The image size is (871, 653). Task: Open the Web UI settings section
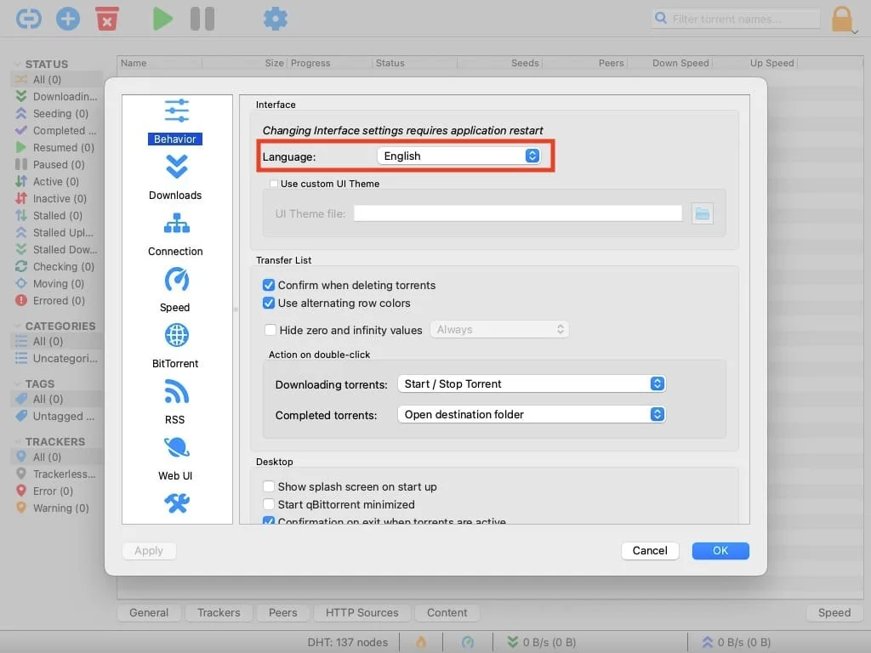(175, 458)
